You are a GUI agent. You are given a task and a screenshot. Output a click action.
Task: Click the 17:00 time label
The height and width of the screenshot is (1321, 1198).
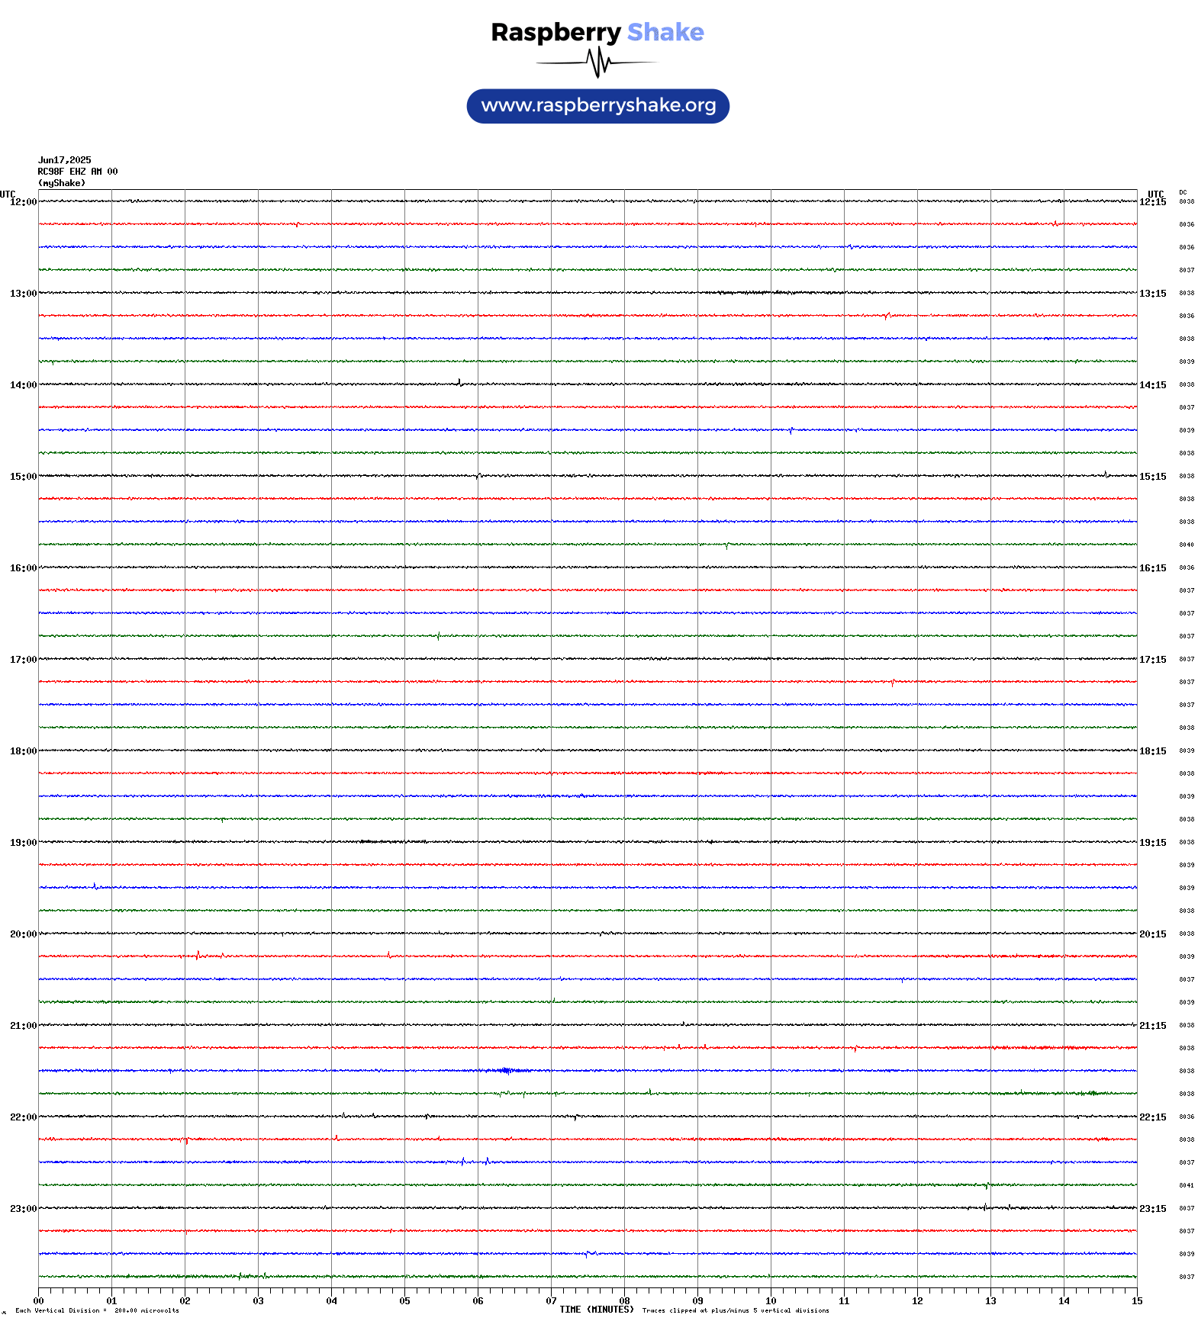tap(23, 660)
